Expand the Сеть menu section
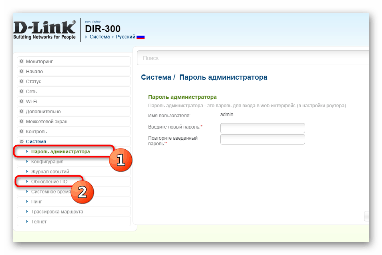 [74, 91]
